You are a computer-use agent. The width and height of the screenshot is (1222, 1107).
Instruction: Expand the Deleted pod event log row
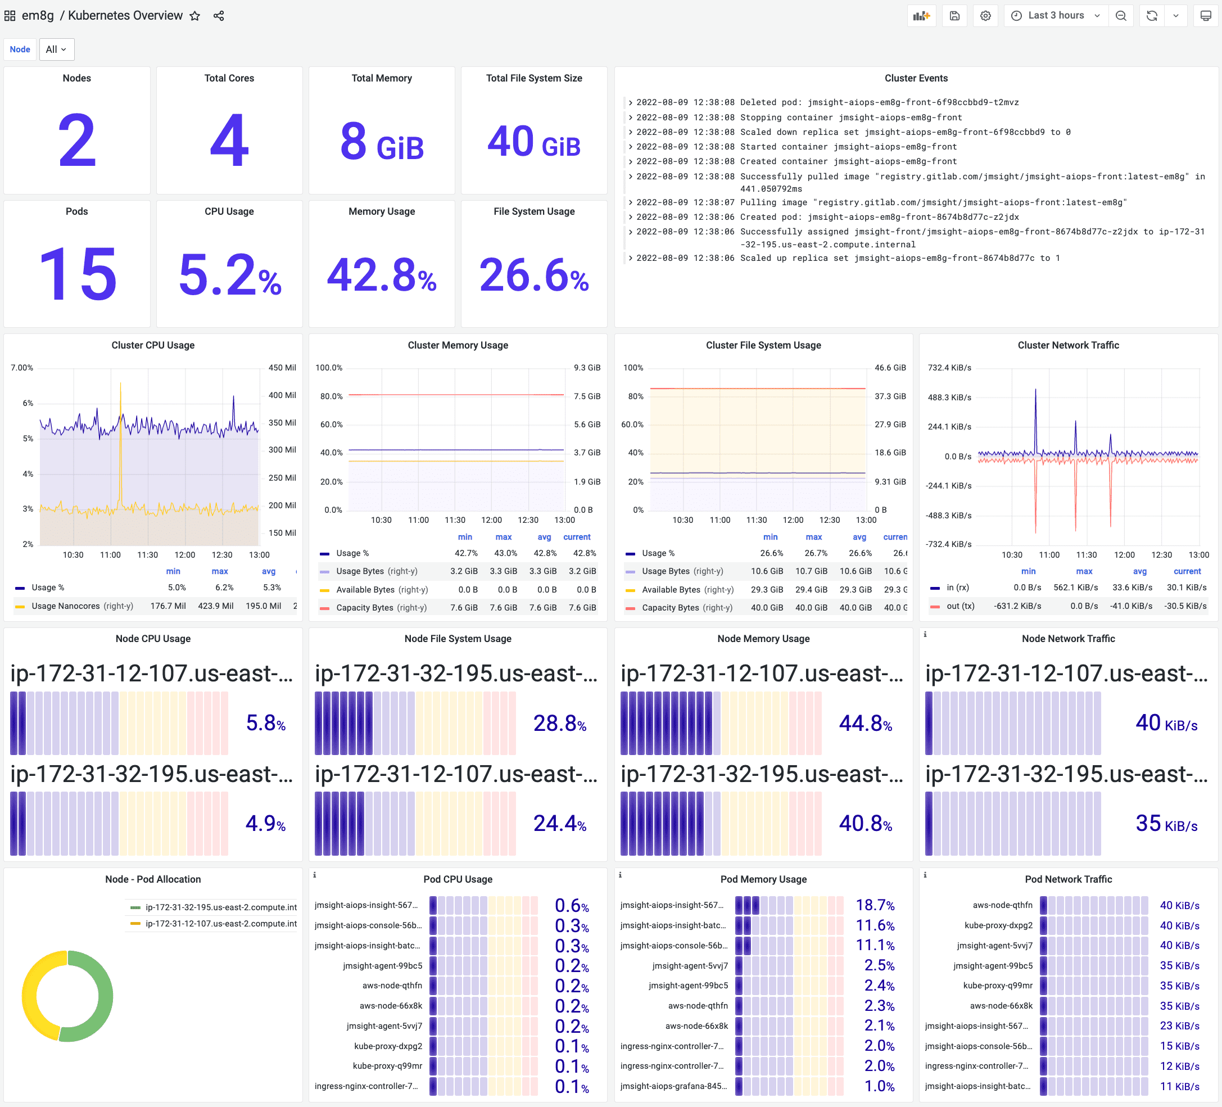[631, 102]
